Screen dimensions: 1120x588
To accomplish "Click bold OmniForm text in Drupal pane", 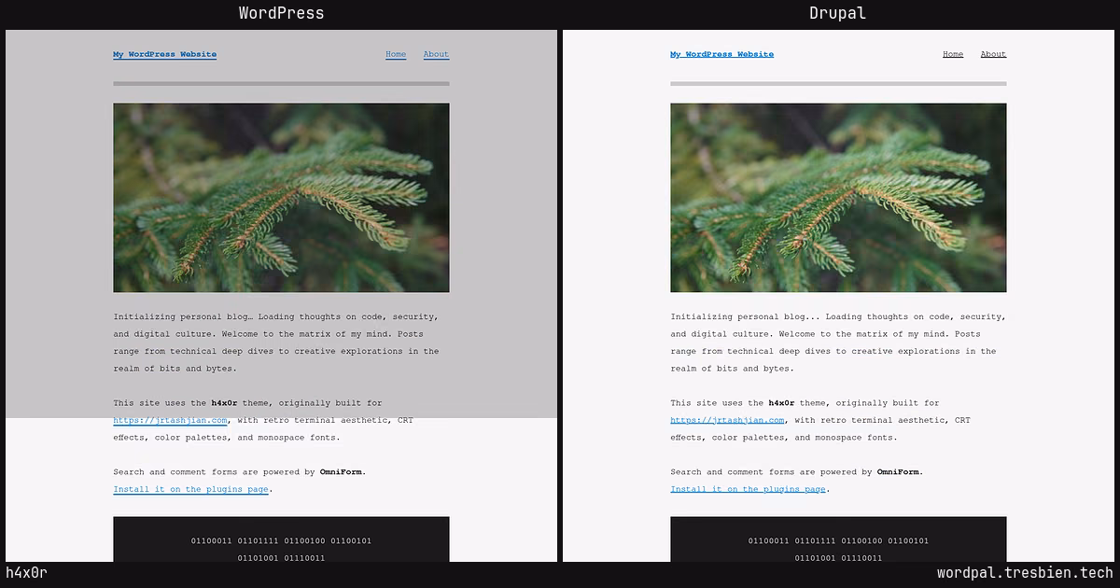I will pos(899,472).
